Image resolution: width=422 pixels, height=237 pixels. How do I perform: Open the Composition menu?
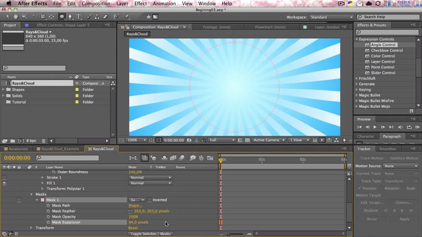tap(96, 3)
